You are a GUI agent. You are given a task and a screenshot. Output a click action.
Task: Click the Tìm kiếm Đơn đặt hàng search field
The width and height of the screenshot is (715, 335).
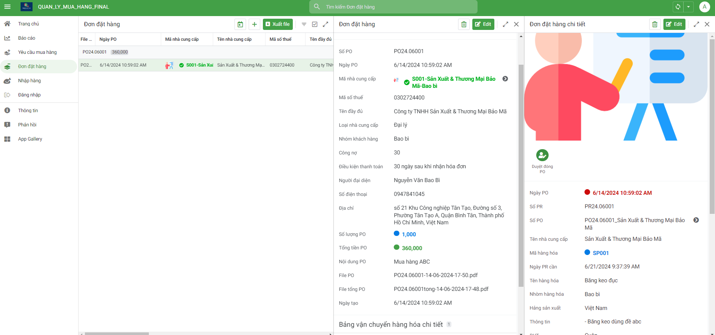click(x=393, y=7)
